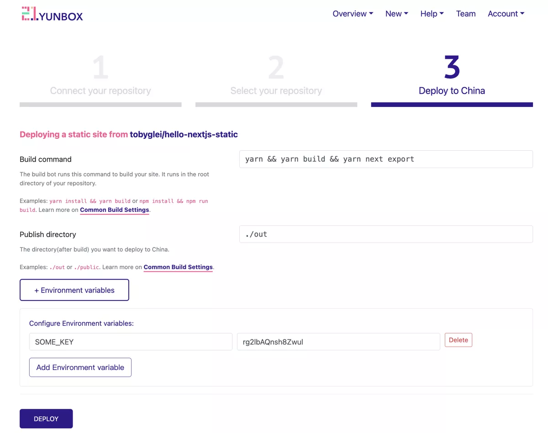Select step 1 Connect your repository
This screenshot has height=433, width=548.
(100, 80)
